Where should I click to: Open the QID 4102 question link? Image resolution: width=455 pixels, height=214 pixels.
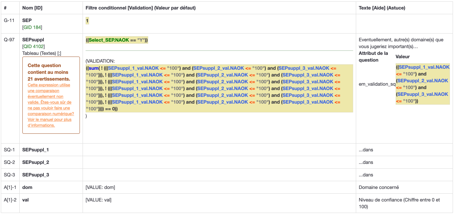(33, 46)
